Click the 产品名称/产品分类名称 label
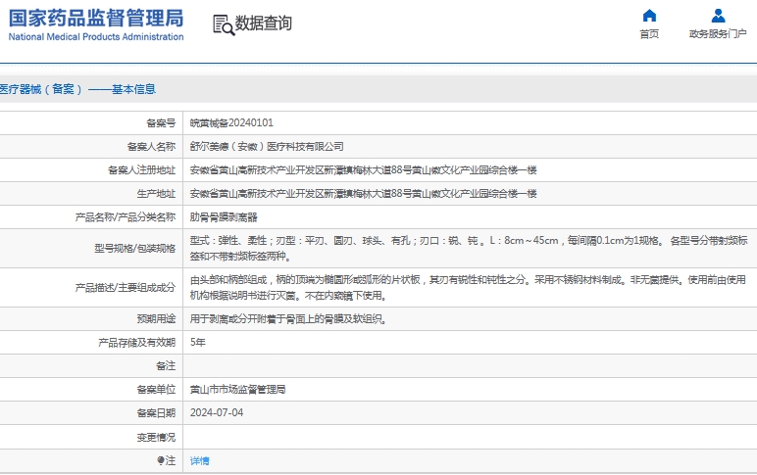The width and height of the screenshot is (757, 475). [126, 217]
